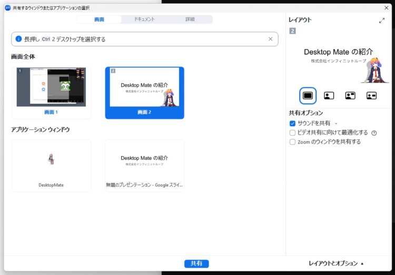Select the 画面 2 screen thumbnail
This screenshot has height=275, width=395.
(x=145, y=93)
